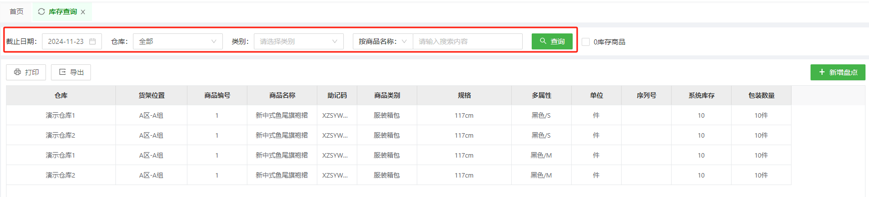Click XZSYW... code in the first row
This screenshot has height=197, width=869.
(335, 115)
